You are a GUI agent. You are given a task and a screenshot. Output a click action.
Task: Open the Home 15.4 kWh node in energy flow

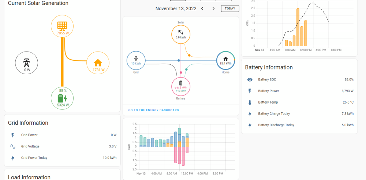(225, 61)
